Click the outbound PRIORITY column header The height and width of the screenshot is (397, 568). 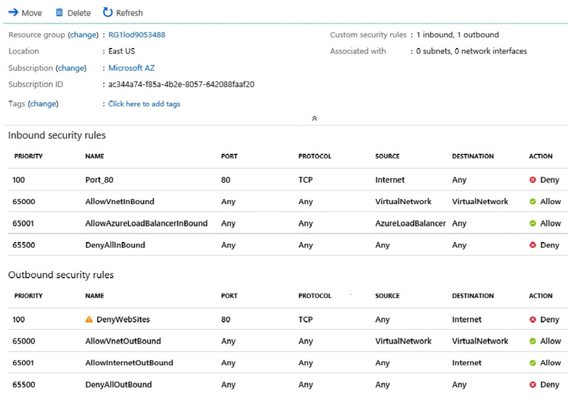[28, 296]
